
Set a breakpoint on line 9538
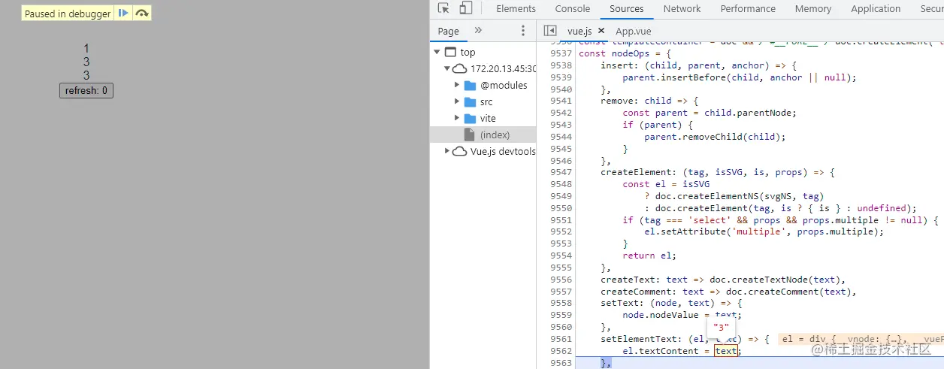(561, 65)
